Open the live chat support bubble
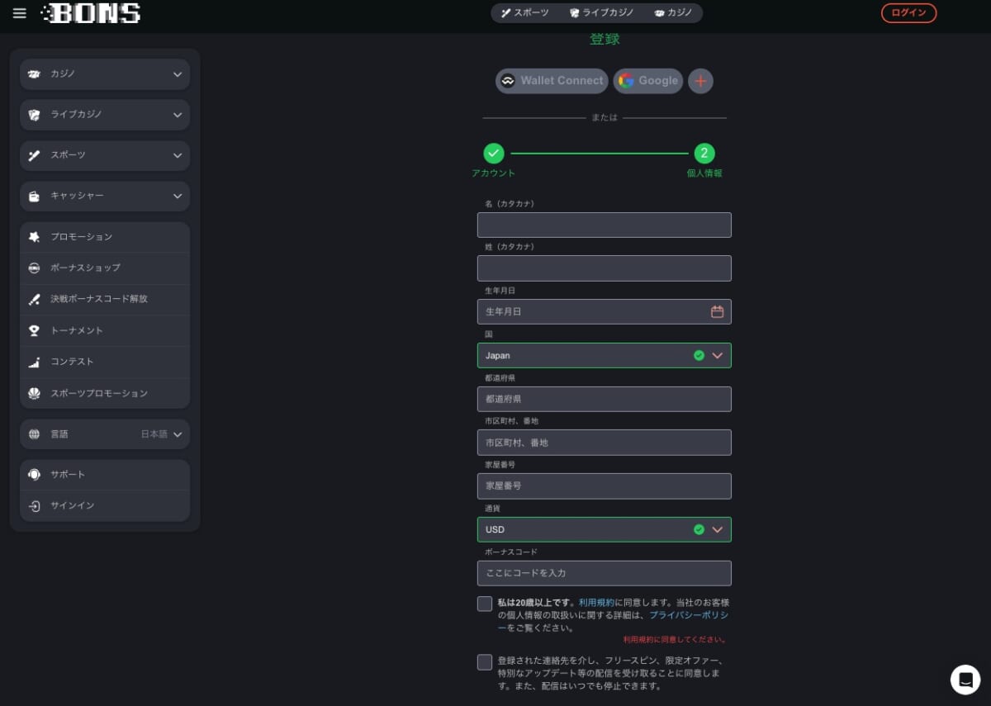The image size is (991, 706). tap(965, 679)
